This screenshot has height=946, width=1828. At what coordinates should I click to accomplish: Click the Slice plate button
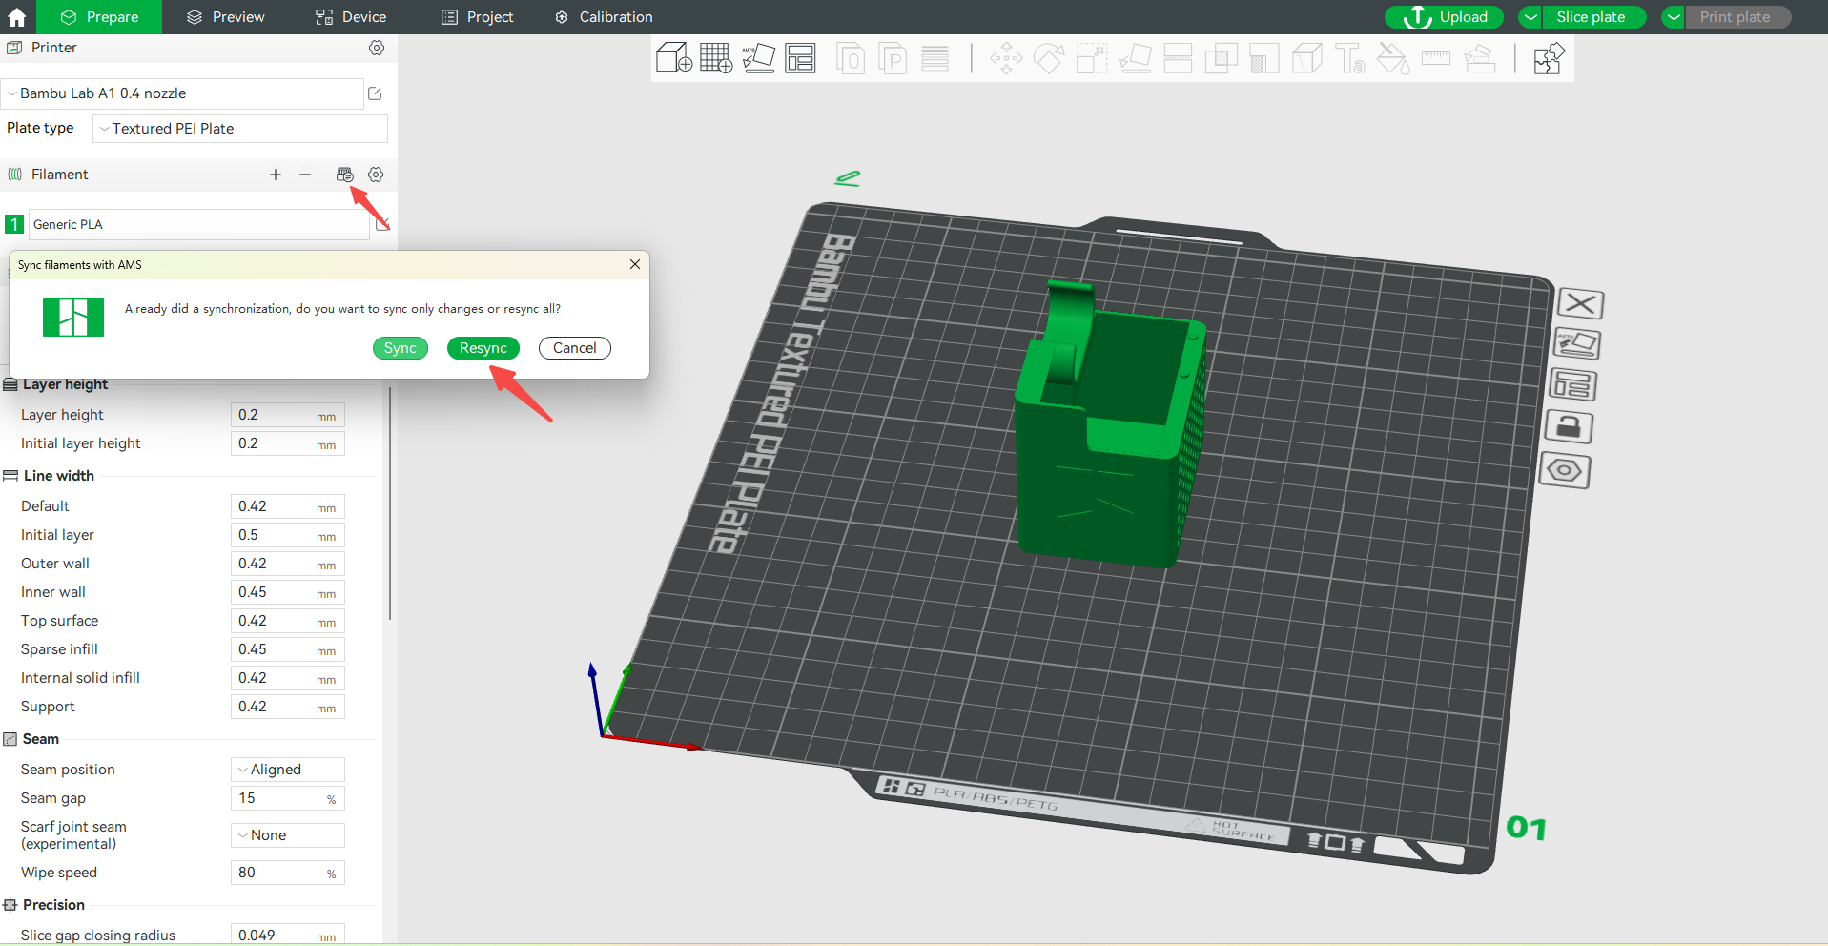tap(1592, 17)
